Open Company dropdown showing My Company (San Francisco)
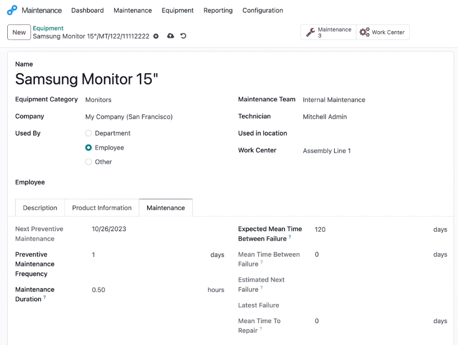This screenshot has width=458, height=345. tap(154, 117)
